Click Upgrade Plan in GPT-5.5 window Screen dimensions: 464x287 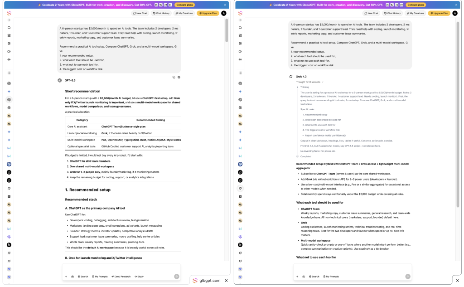208,13
